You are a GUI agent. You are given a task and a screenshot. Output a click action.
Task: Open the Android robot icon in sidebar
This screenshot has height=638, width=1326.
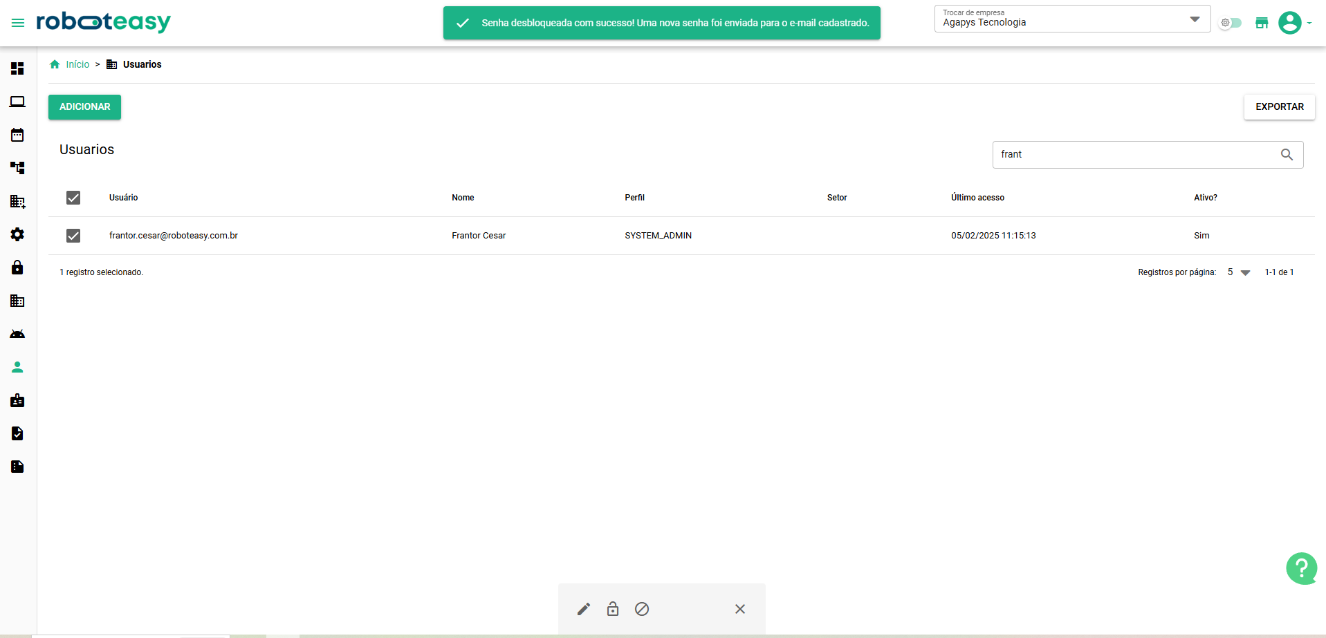coord(17,334)
